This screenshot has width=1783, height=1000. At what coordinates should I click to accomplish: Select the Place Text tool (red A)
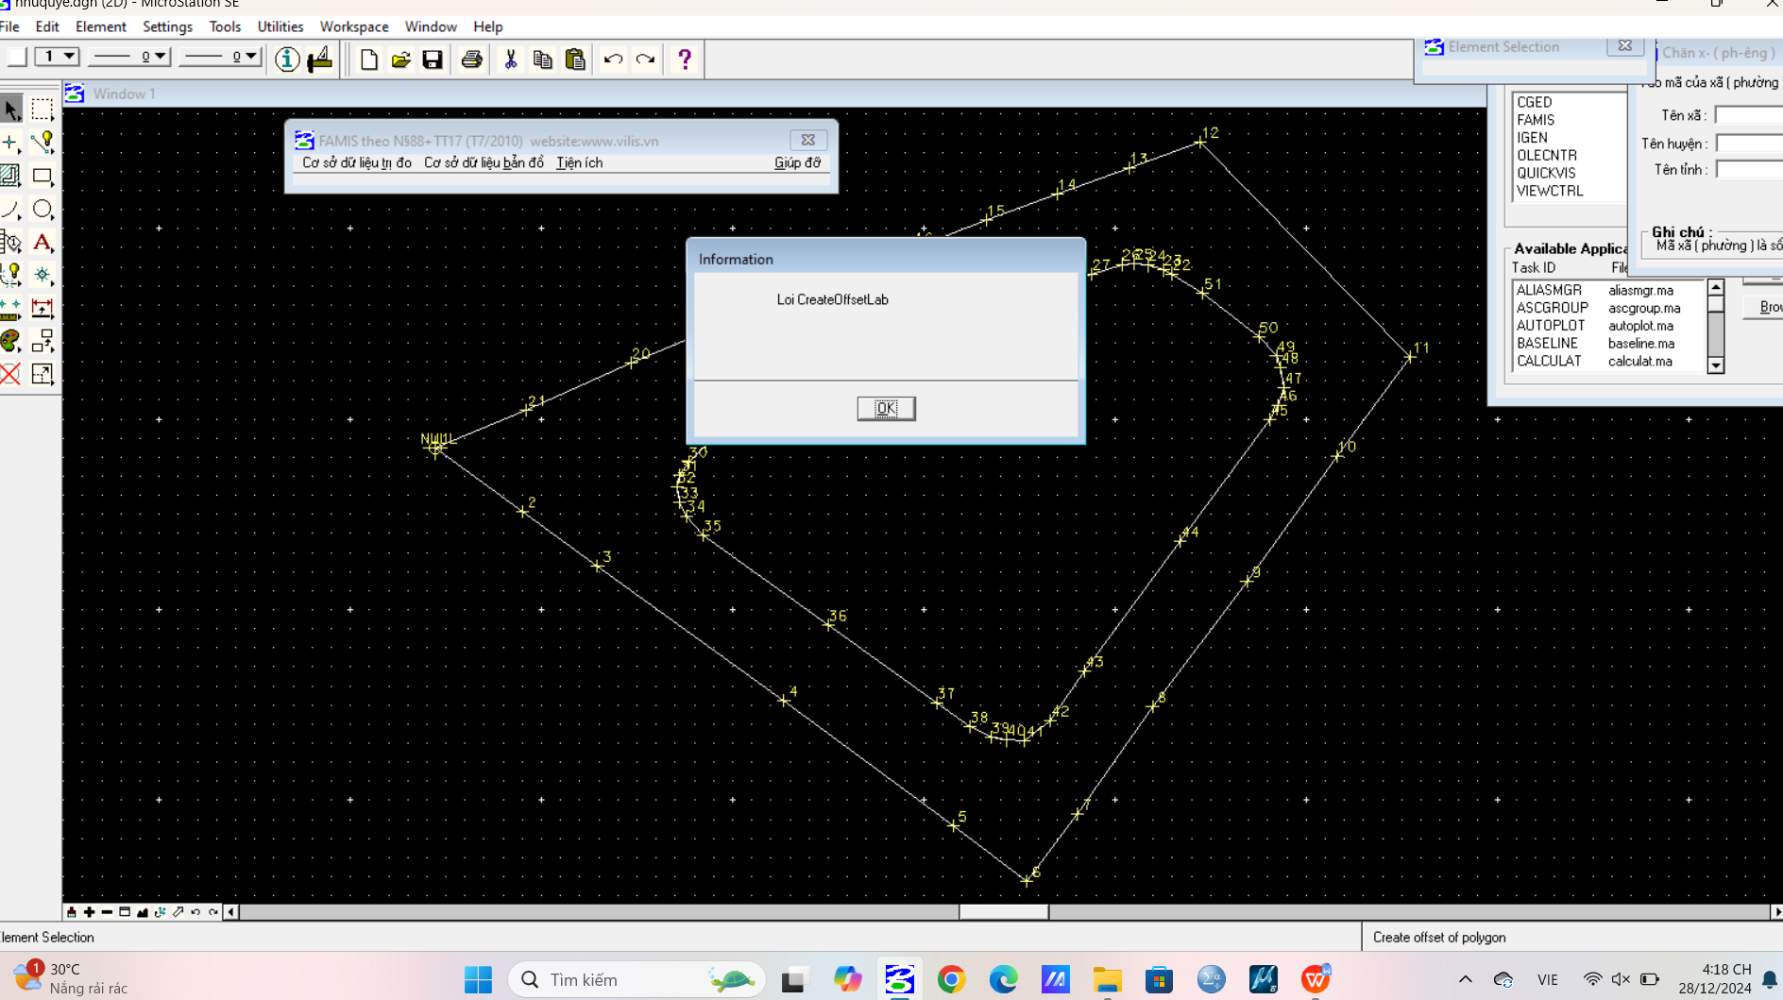[42, 243]
